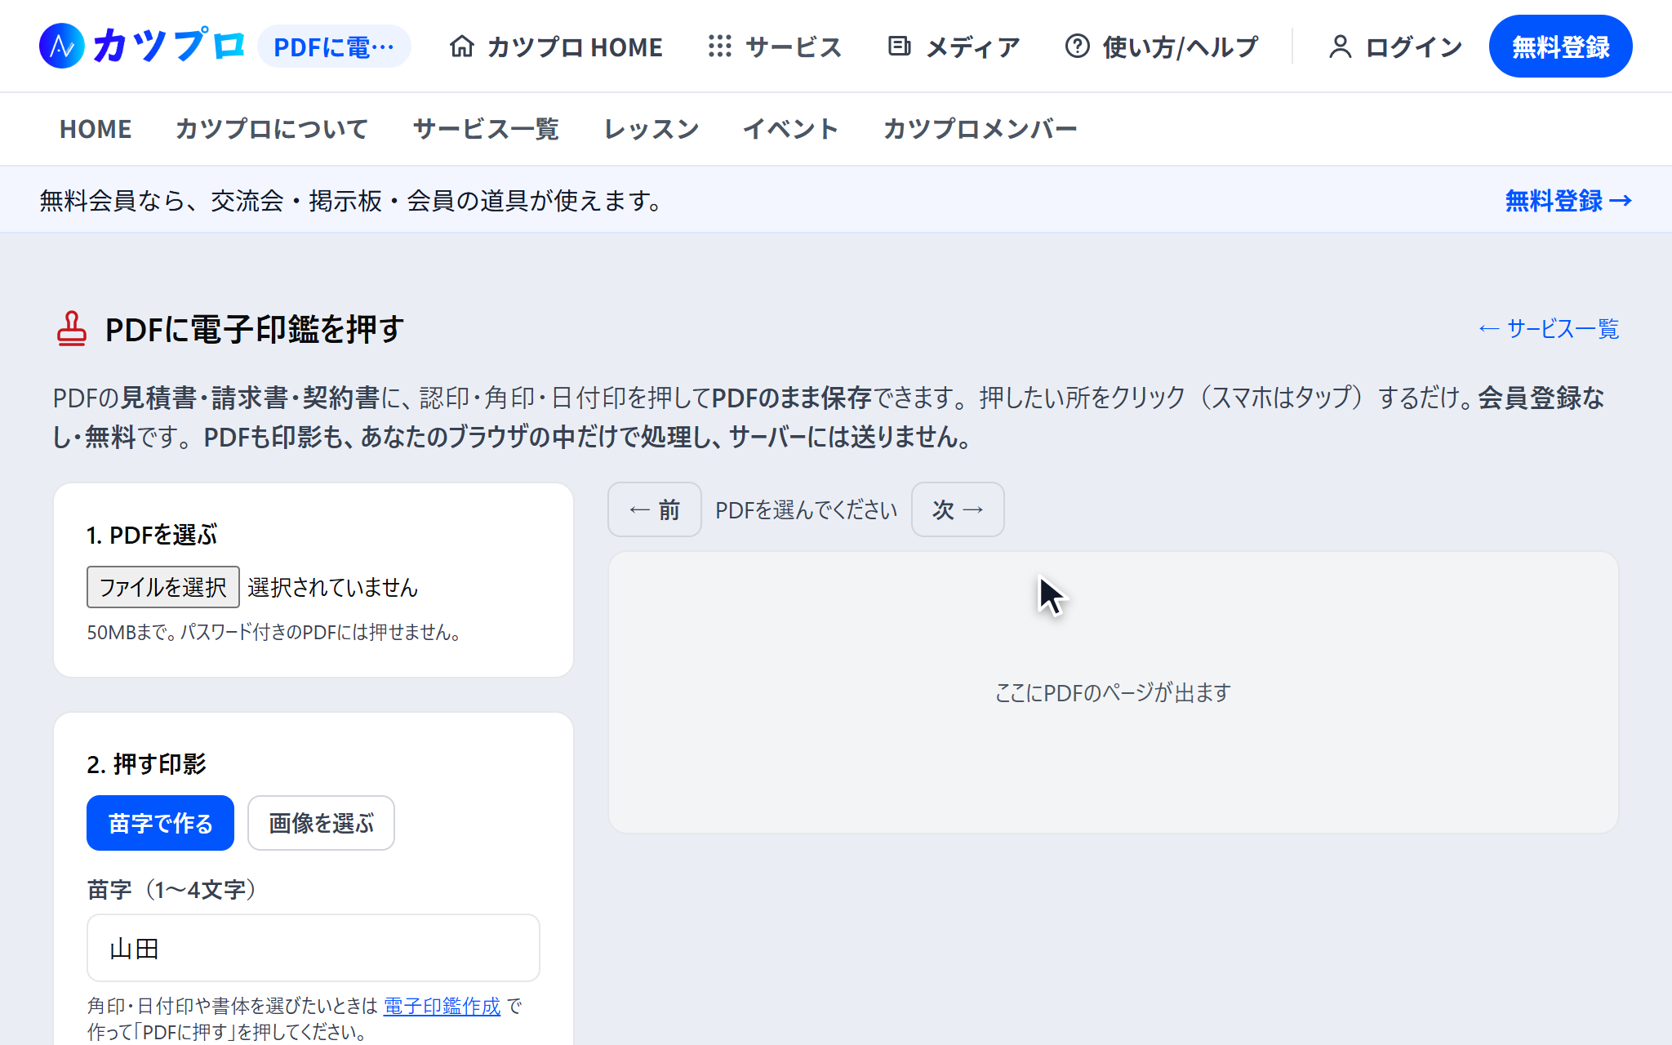Viewport: 1672px width, 1045px height.
Task: Open the カツプロについて menu item
Action: pyautogui.click(x=272, y=129)
